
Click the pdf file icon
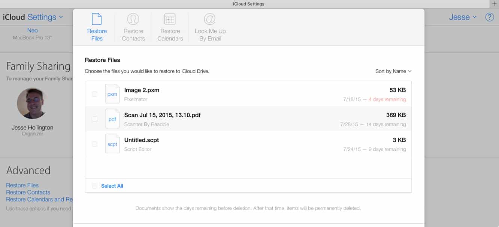point(112,119)
